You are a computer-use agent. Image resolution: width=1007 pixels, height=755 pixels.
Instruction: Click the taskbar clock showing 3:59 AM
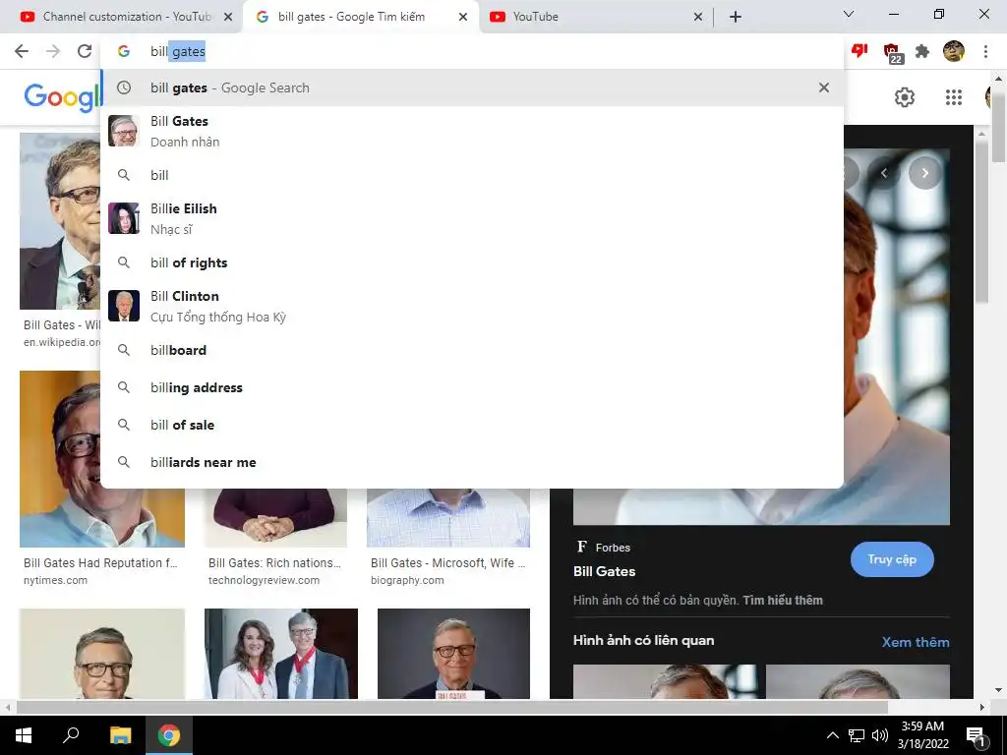click(x=922, y=735)
